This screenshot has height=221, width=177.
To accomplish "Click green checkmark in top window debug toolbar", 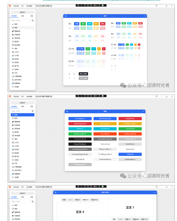I will (x=103, y=5).
